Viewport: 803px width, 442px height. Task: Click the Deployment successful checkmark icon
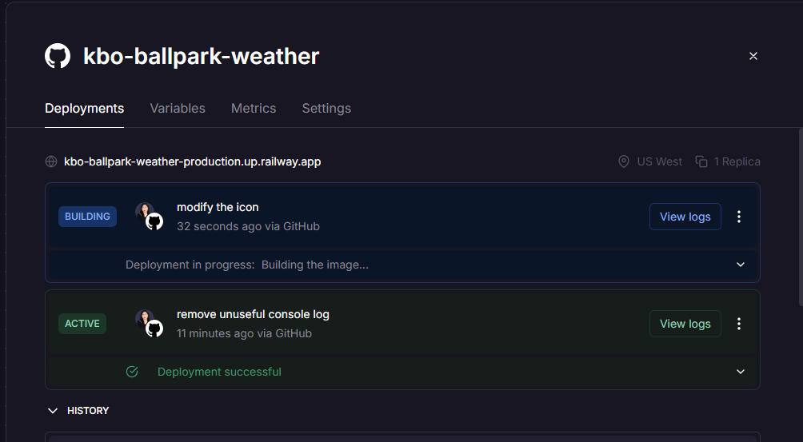[132, 372]
